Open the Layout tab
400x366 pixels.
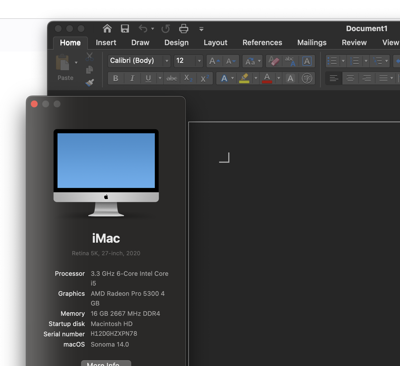tap(216, 43)
